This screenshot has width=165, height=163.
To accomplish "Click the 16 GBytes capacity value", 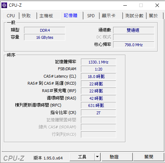I will (45, 37).
